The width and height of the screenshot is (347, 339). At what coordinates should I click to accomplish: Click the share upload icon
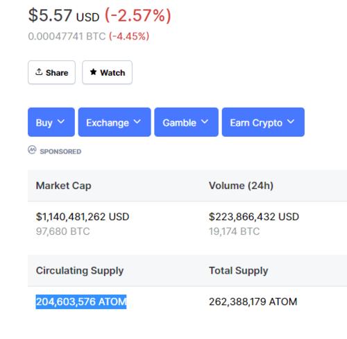tap(39, 72)
